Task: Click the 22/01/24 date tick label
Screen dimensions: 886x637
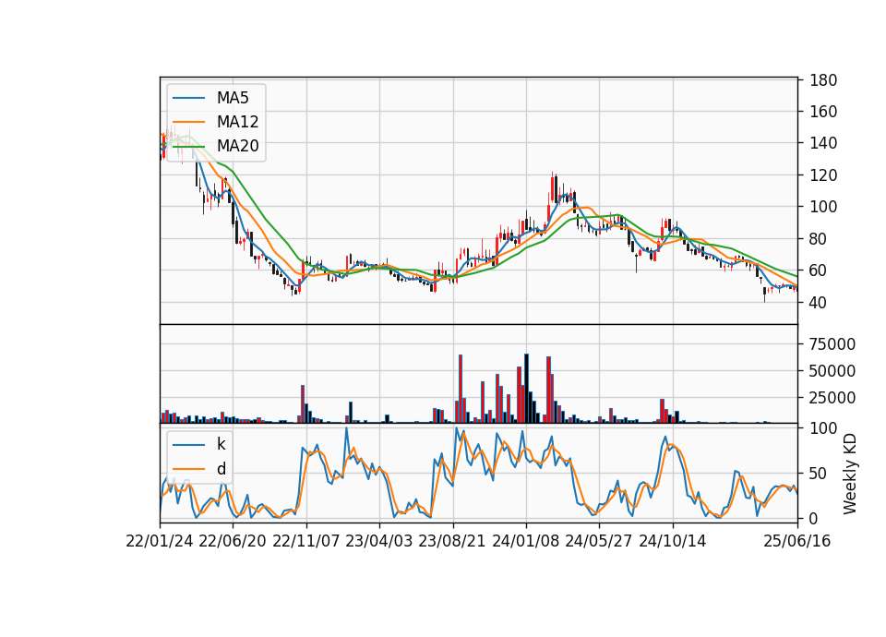Action: [160, 541]
